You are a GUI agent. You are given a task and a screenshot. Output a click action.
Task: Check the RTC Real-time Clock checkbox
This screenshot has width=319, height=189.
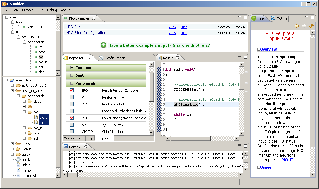(71, 104)
